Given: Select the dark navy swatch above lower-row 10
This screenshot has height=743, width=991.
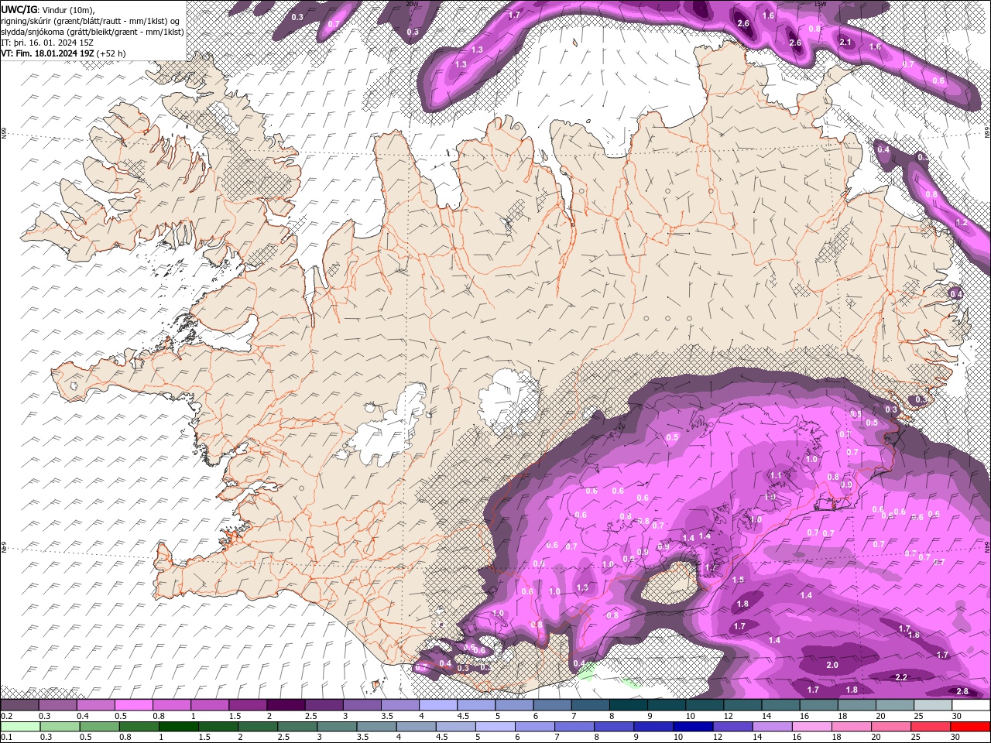Looking at the screenshot, I should click(x=693, y=727).
